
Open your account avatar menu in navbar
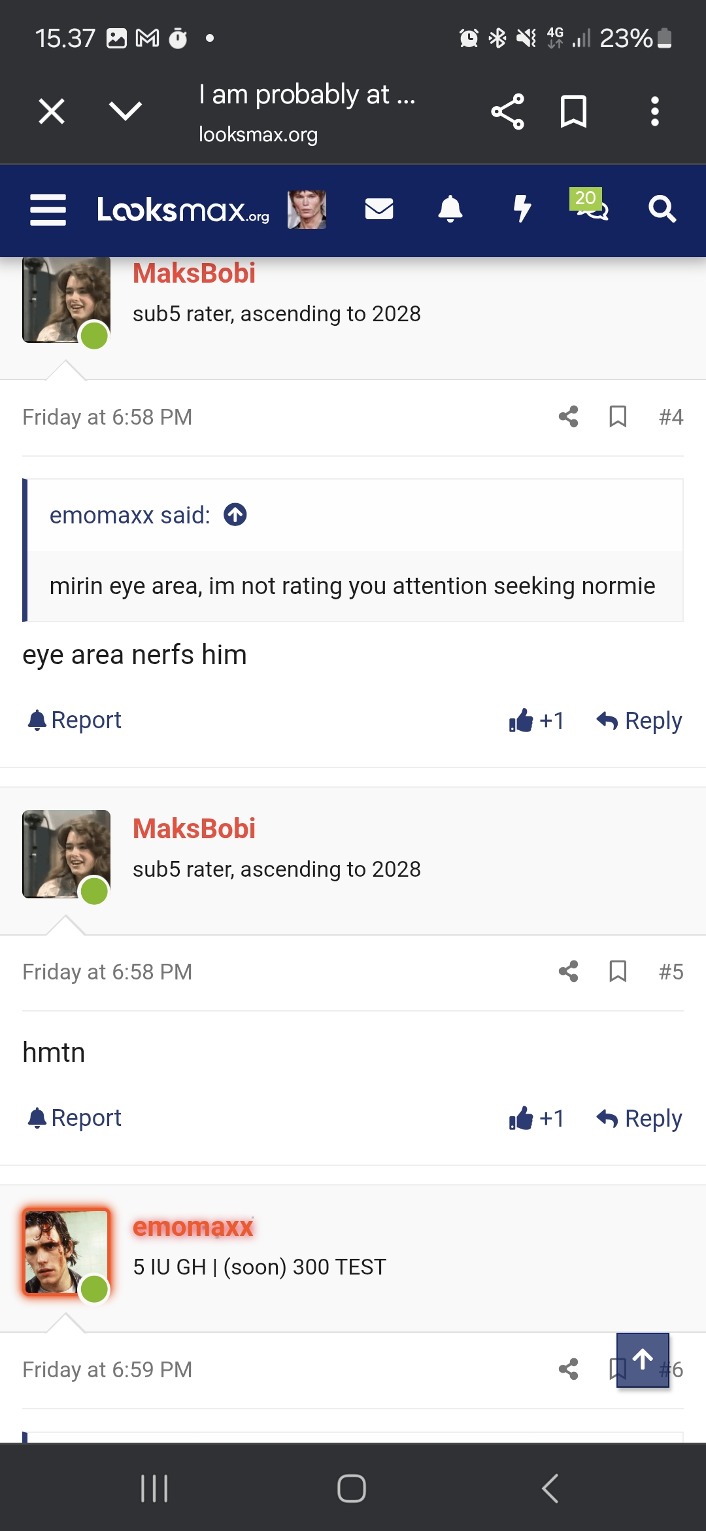coord(307,209)
